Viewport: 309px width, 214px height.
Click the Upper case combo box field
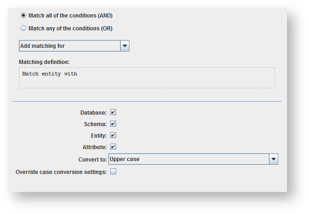click(x=188, y=159)
